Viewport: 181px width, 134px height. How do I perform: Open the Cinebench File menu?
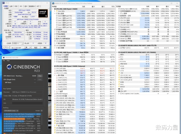(x=4, y=61)
